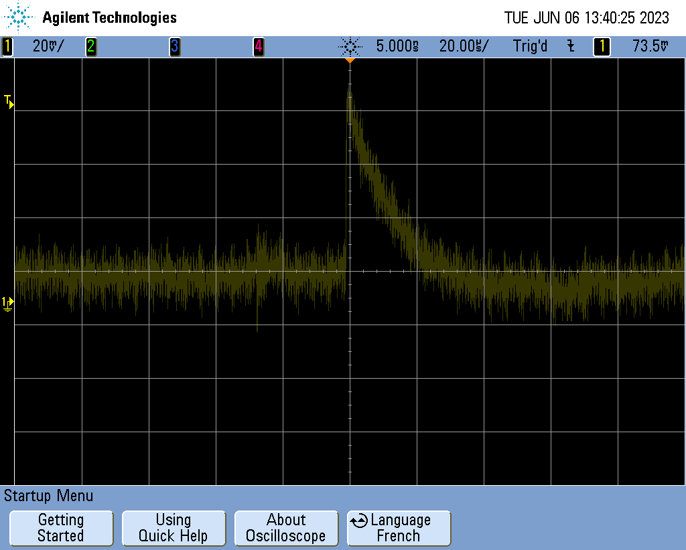Click the Agilent starburst logo in header
The image size is (686, 550).
(x=20, y=17)
